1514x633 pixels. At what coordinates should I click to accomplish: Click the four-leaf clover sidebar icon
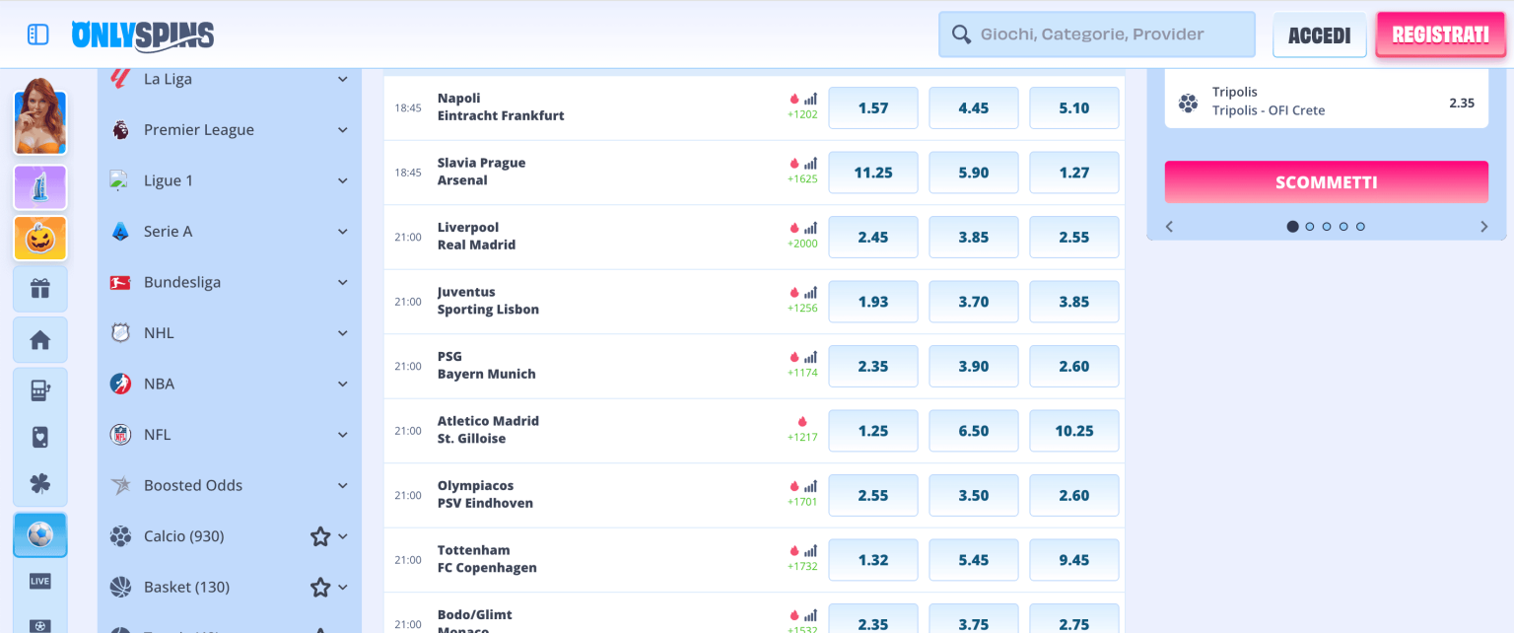pyautogui.click(x=40, y=484)
